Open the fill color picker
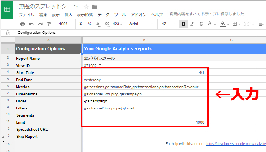Viewport: 266px width, 152px height. click(224, 24)
